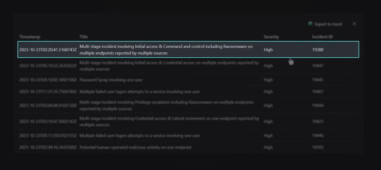381x170 pixels.
Task: Click incident ID 19467
Action: (x=318, y=92)
